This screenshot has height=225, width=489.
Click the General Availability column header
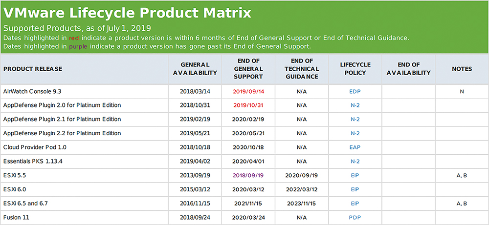coord(195,69)
